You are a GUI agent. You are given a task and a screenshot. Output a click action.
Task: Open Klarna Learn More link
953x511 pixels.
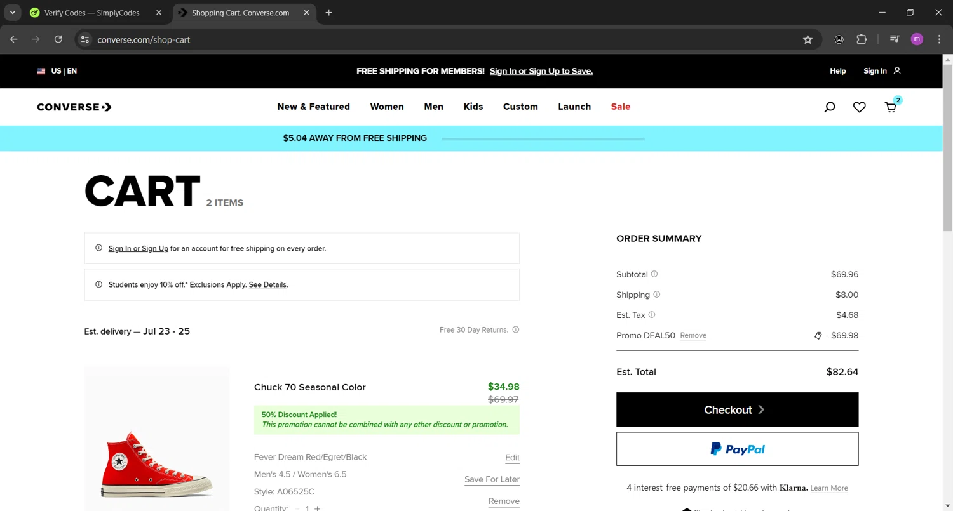point(829,488)
